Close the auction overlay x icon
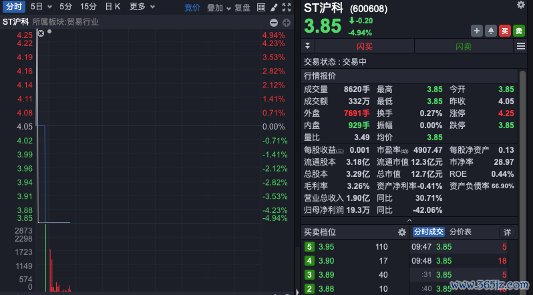The width and height of the screenshot is (533, 295). (x=41, y=33)
